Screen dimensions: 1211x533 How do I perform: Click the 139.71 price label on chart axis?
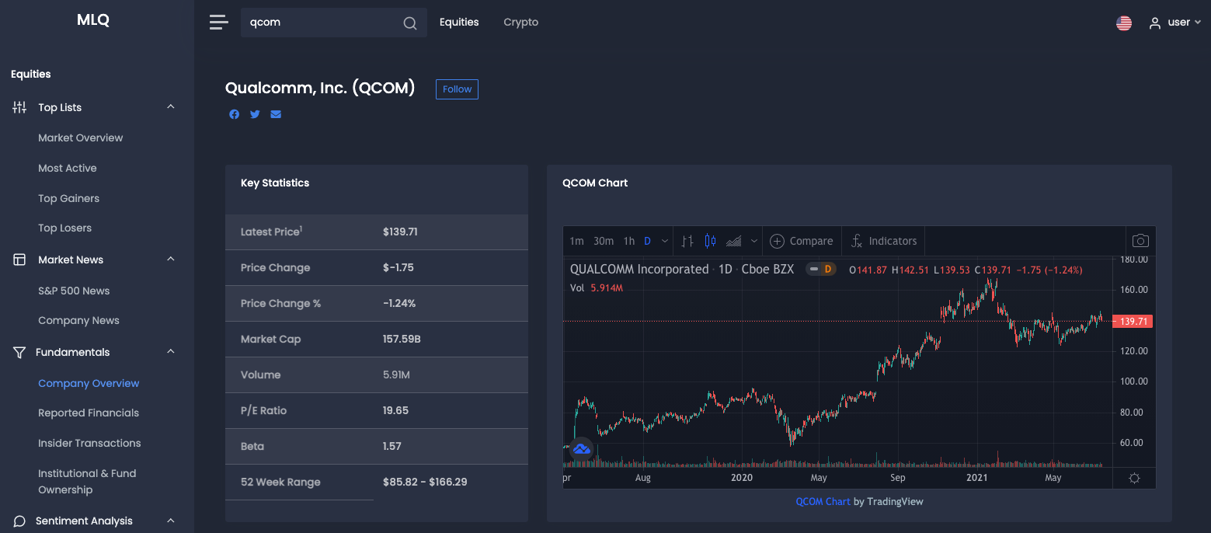1133,321
